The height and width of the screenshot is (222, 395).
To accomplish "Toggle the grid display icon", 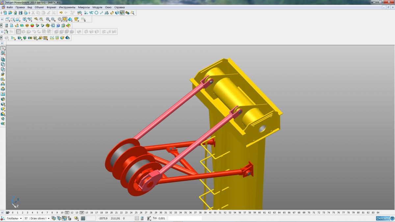I will click(83, 218).
